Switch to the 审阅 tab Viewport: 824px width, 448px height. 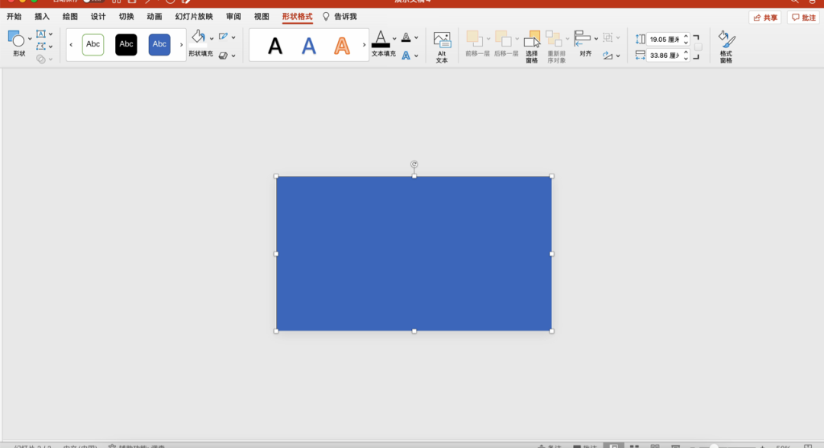[x=233, y=17]
